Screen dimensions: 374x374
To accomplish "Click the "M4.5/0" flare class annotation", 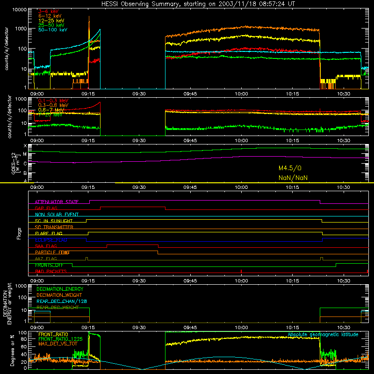I will pyautogui.click(x=290, y=168).
